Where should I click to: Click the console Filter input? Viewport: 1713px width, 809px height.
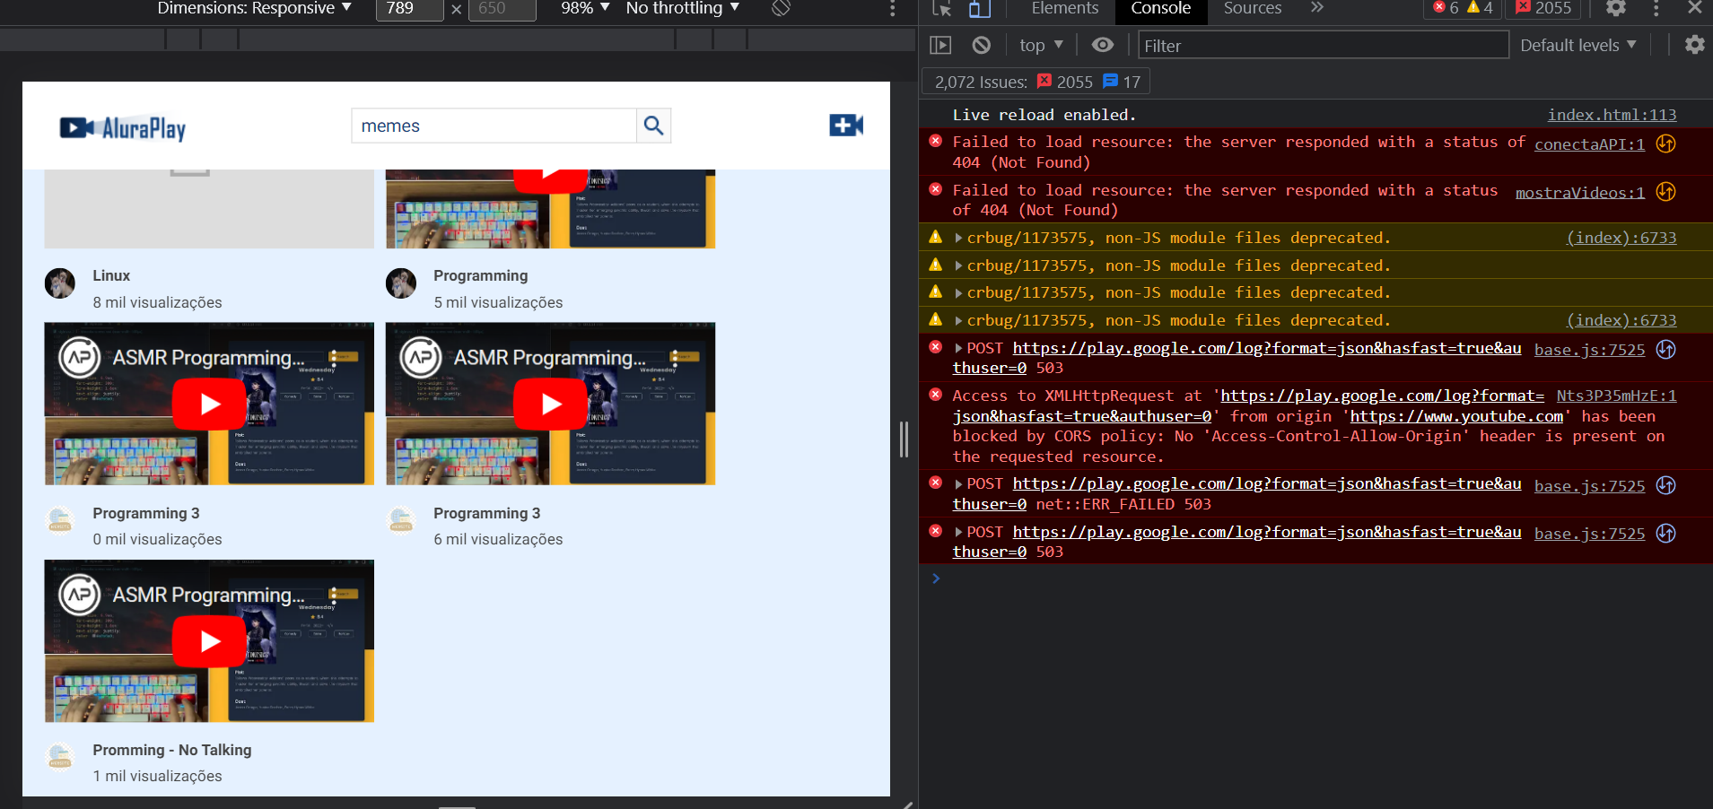[1324, 45]
